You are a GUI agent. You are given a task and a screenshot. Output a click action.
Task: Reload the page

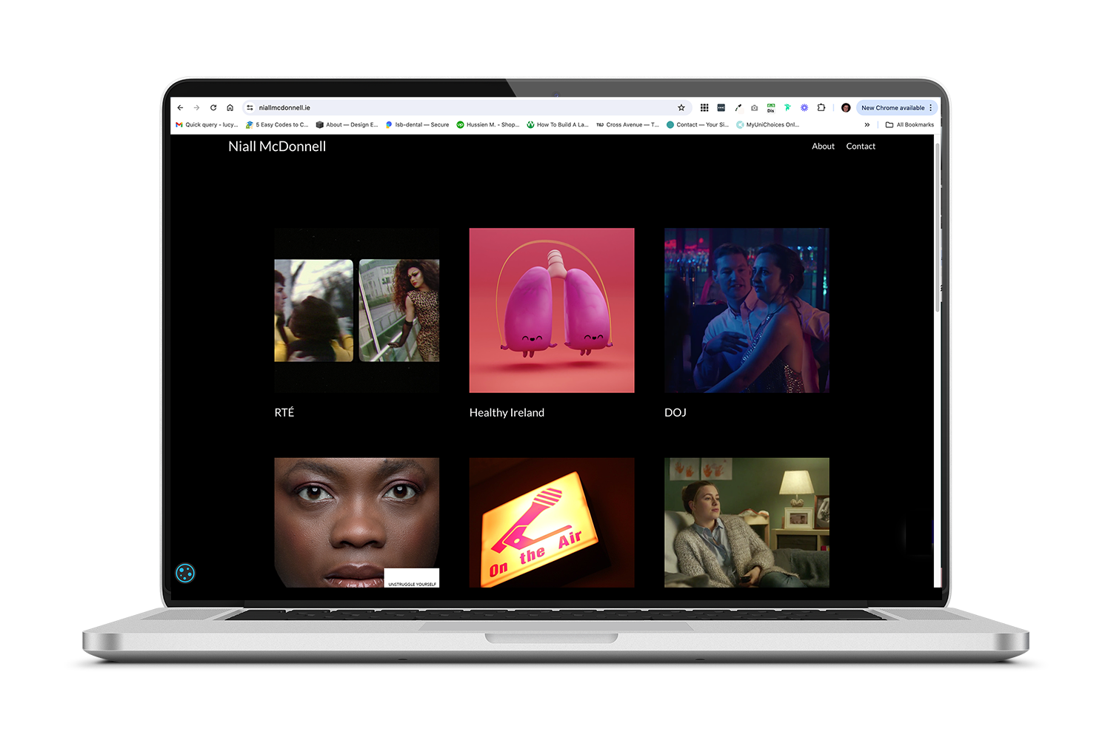pos(213,107)
